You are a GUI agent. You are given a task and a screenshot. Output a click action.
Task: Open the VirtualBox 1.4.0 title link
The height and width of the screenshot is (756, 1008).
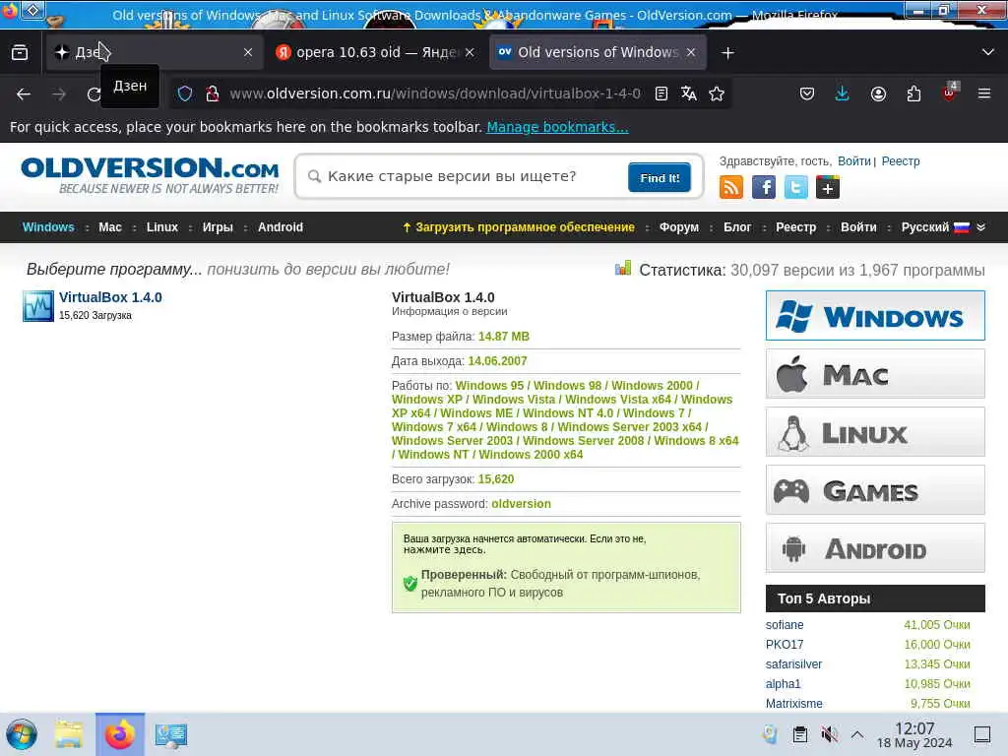tap(110, 297)
